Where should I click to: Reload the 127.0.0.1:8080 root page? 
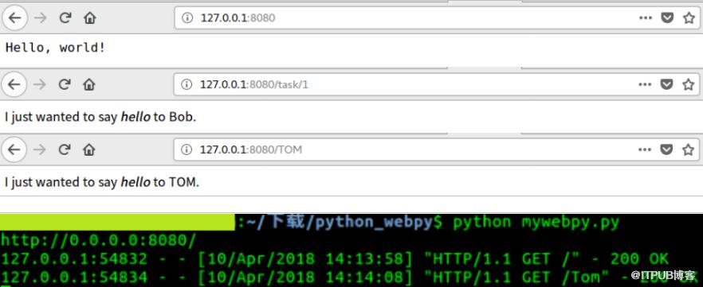pyautogui.click(x=65, y=17)
